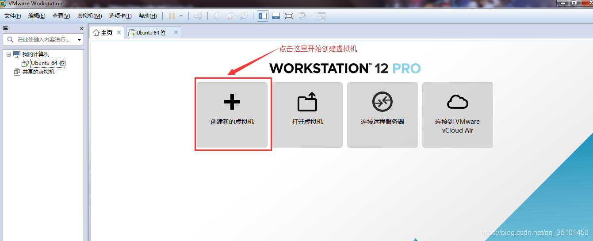
Task: Open the 帮助(H) menu
Action: (148, 16)
